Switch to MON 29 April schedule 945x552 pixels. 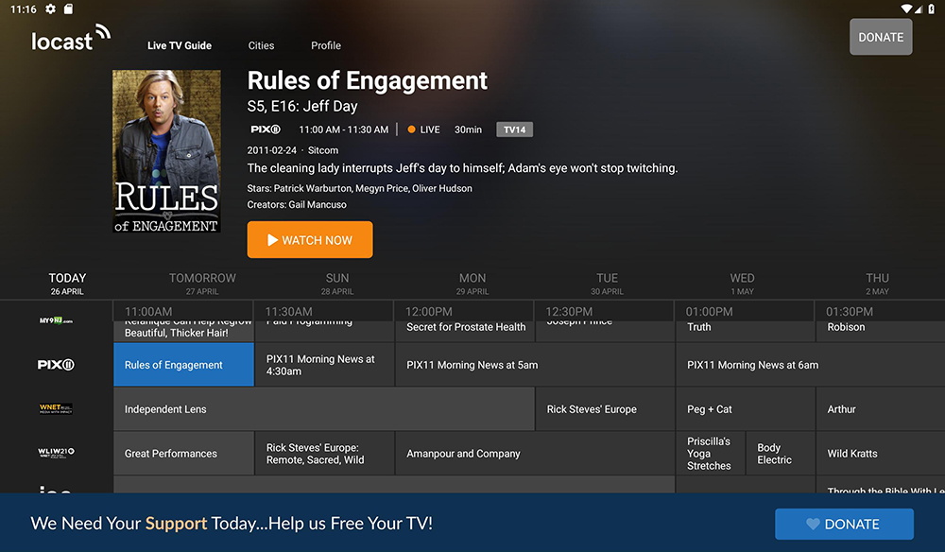(472, 284)
